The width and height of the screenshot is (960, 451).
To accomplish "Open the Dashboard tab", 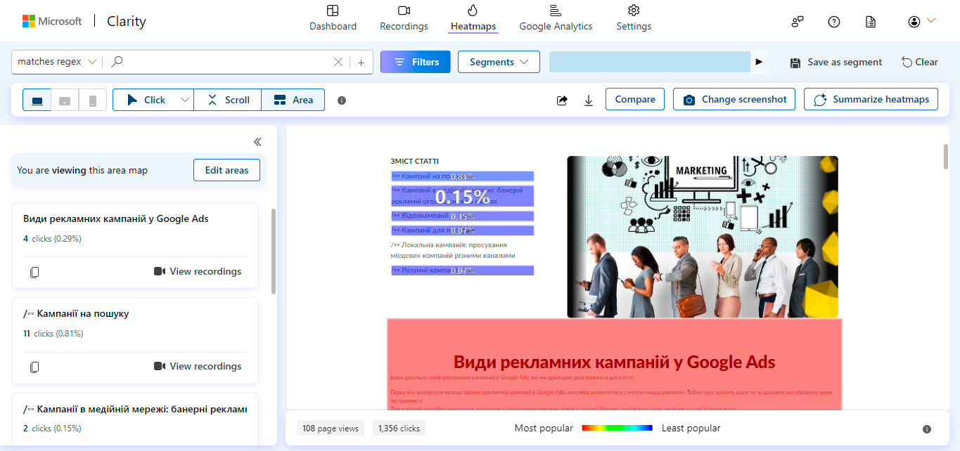I will click(x=333, y=18).
